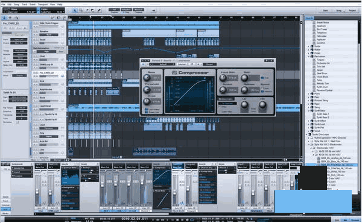362x223 pixels.
Task: Solo the Bassline track
Action: coord(37,31)
